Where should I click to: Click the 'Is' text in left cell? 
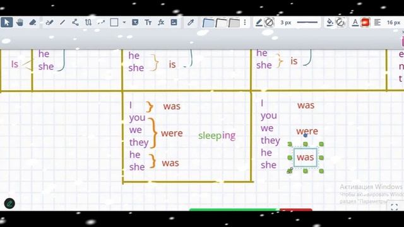[x=15, y=64]
